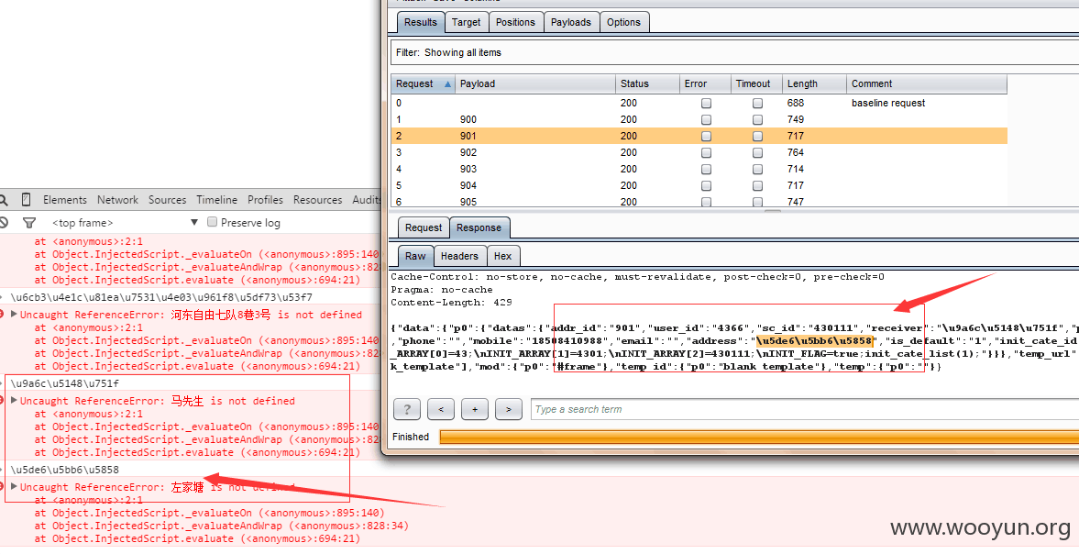Click the Filter: Showing all items bar

734,52
